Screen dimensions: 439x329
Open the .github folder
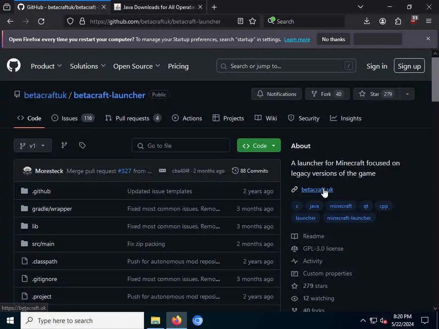tap(41, 191)
